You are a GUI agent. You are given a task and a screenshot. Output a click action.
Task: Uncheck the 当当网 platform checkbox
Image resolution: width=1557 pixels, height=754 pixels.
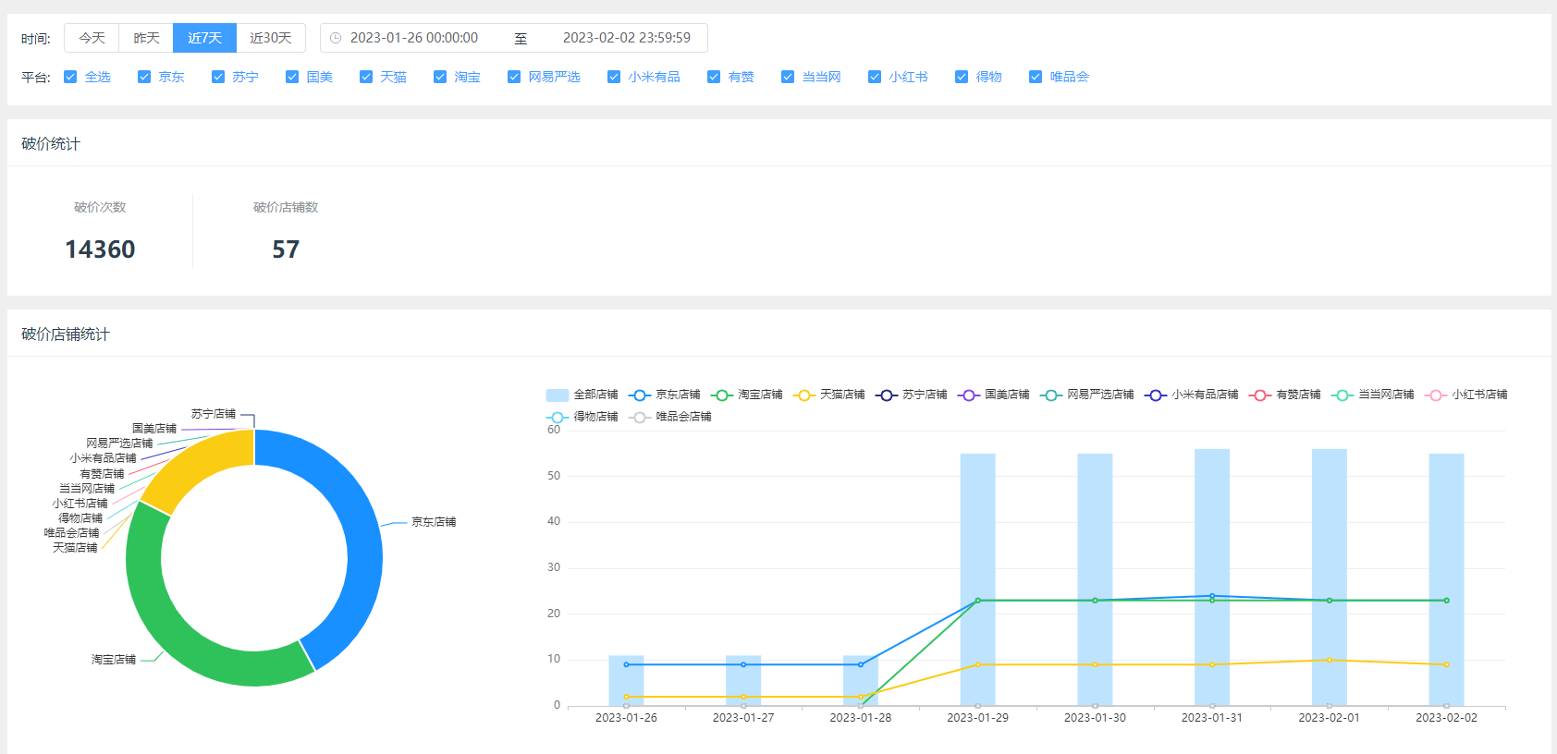[788, 77]
